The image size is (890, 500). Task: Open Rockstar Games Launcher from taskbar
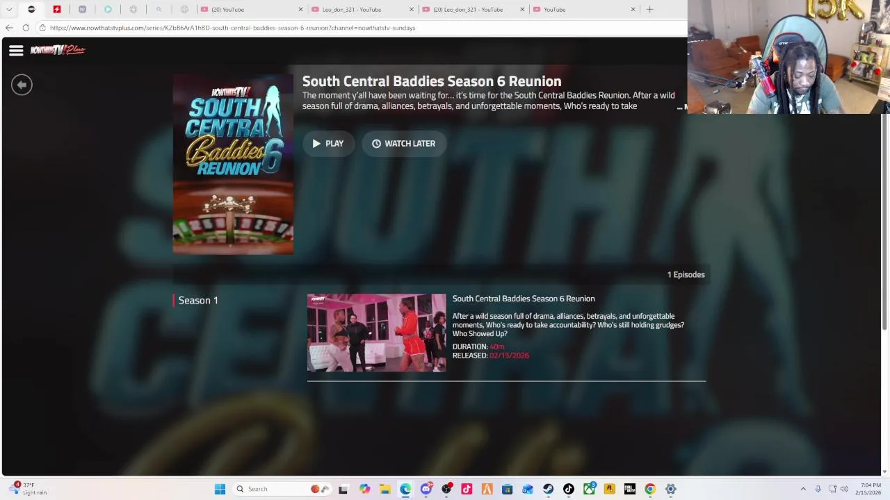tap(609, 489)
